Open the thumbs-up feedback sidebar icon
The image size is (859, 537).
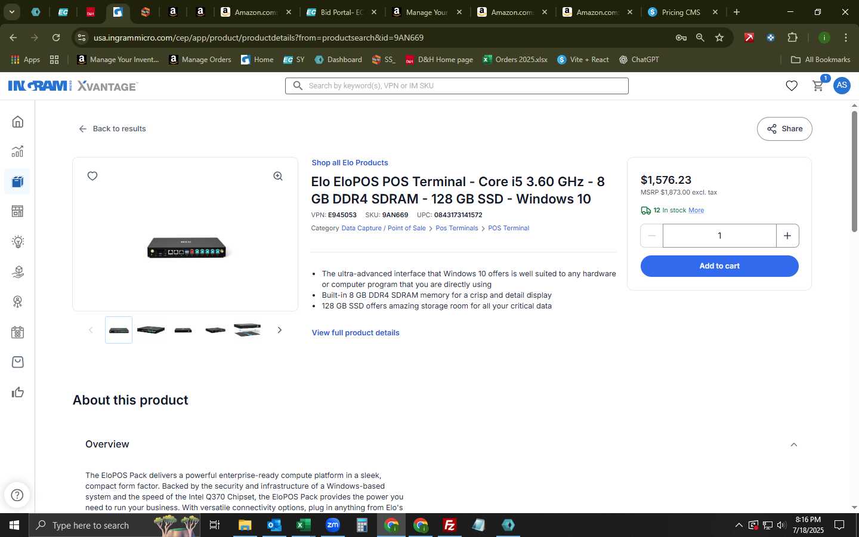(18, 392)
